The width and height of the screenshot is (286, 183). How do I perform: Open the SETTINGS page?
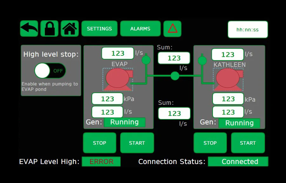pos(99,28)
